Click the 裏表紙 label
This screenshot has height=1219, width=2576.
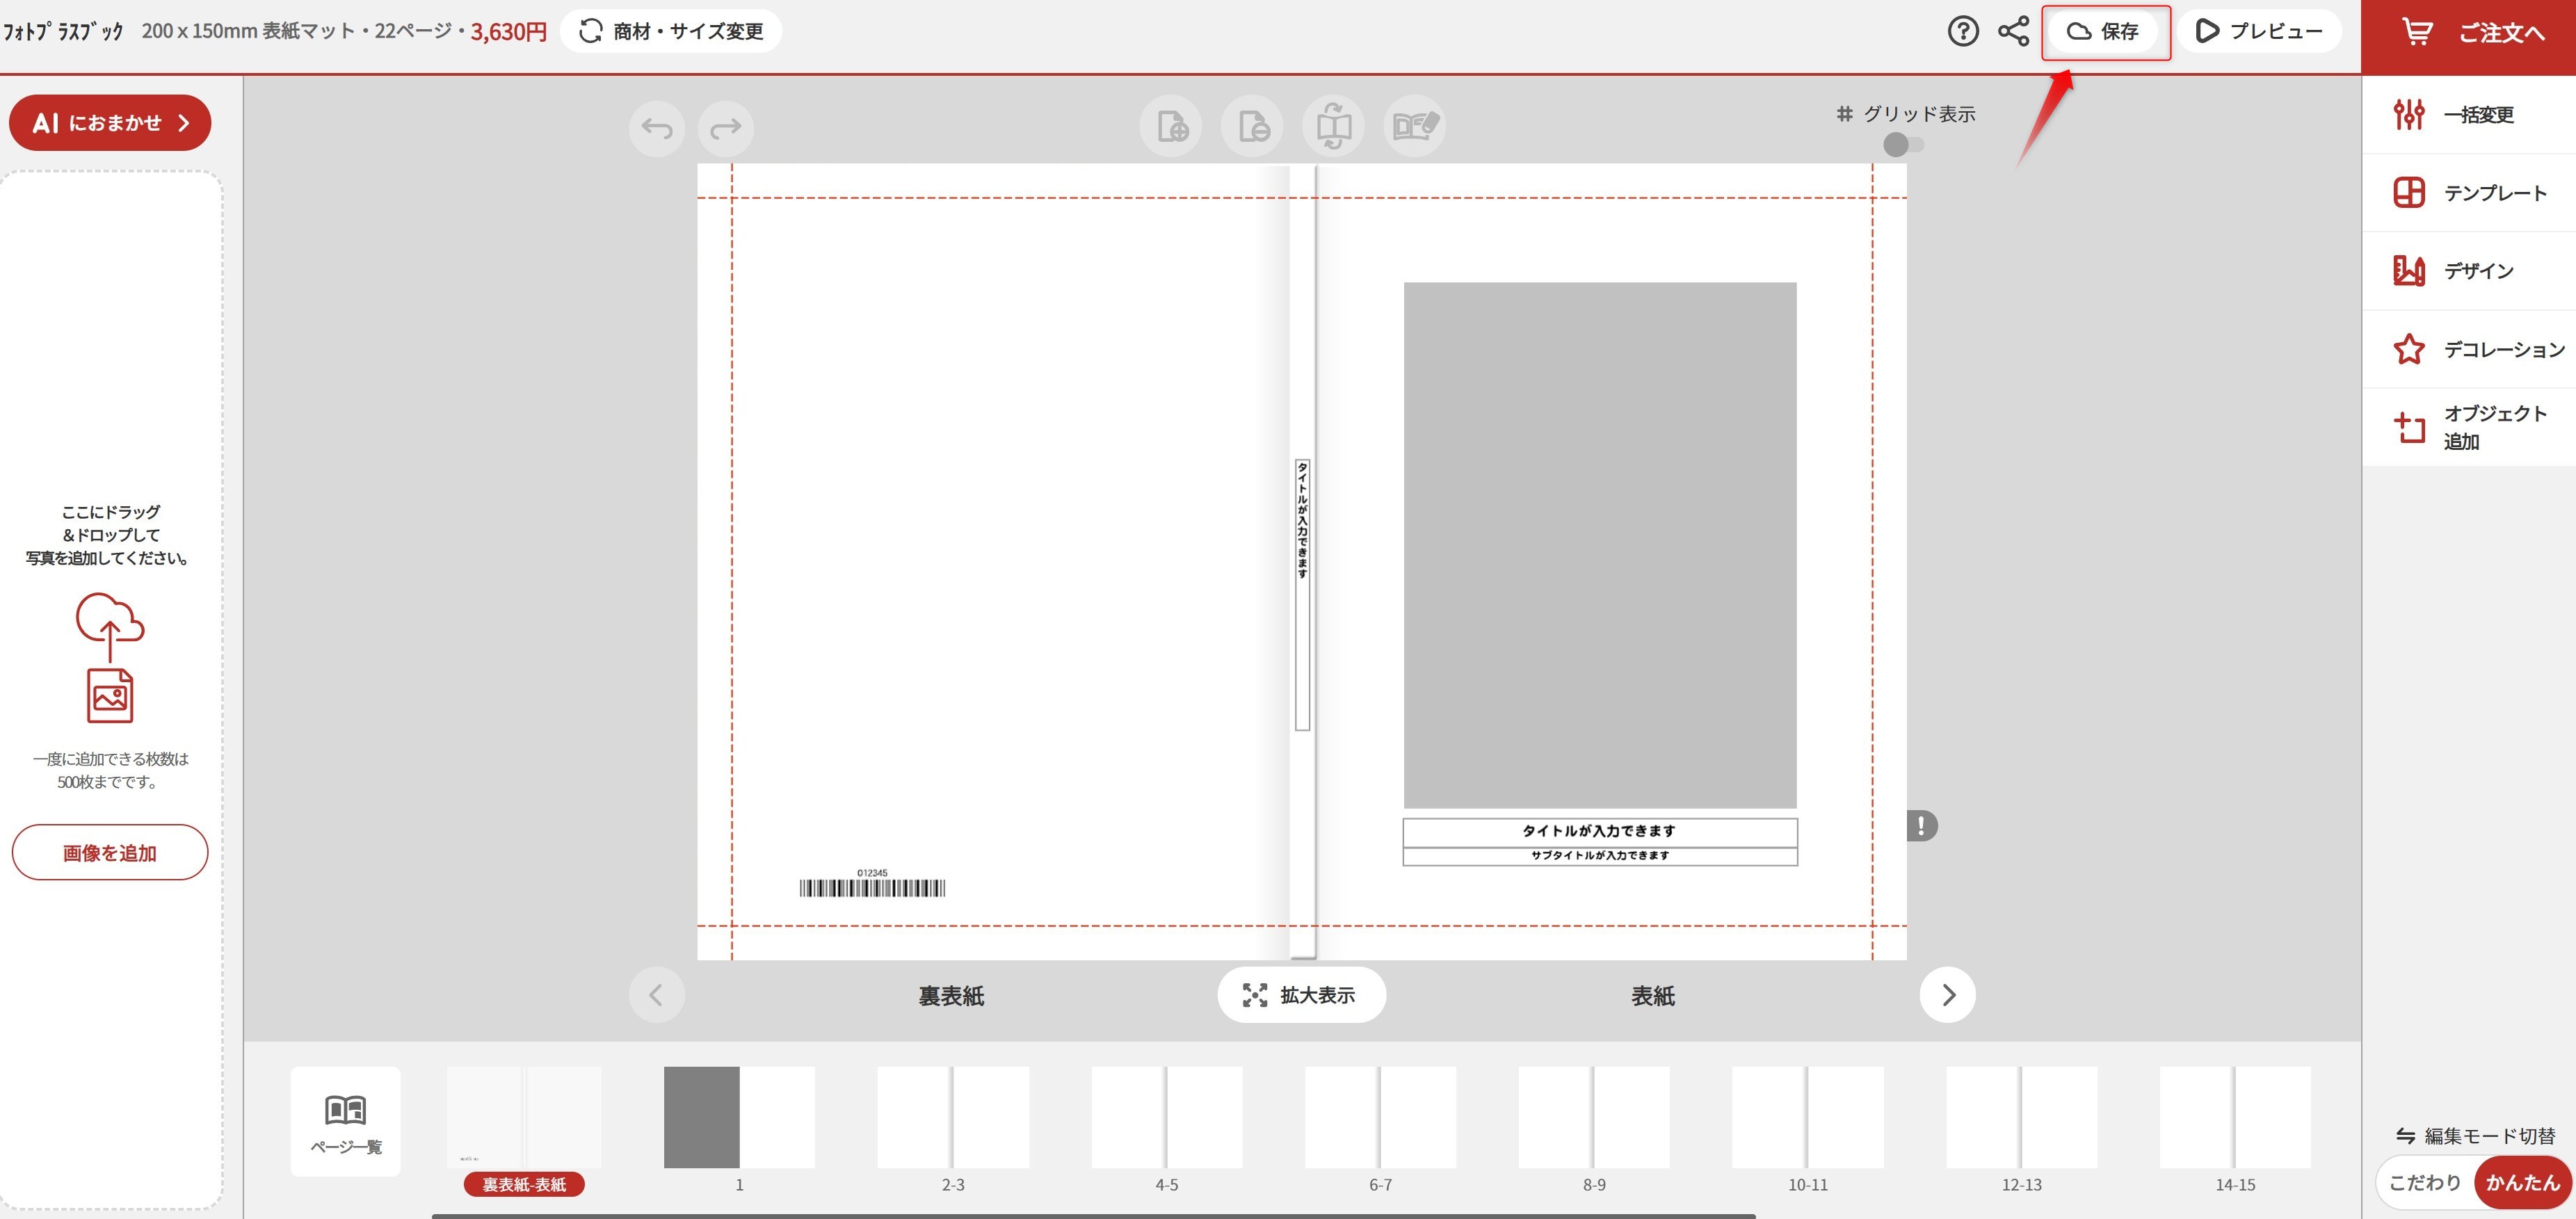point(951,996)
